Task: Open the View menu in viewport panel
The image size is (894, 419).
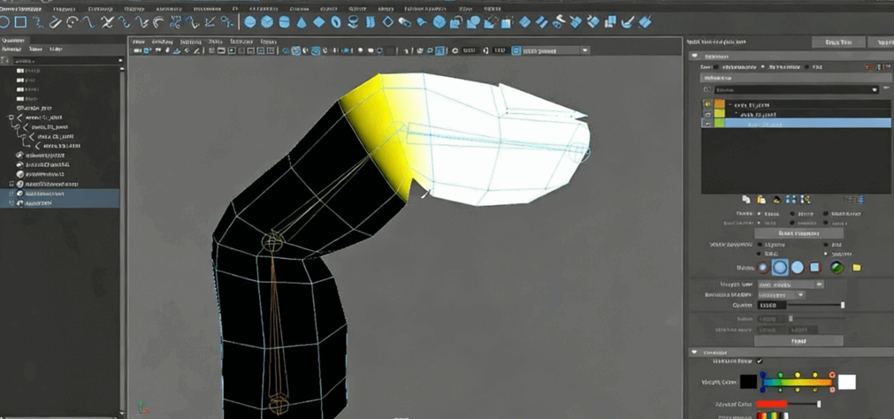Action: 138,42
